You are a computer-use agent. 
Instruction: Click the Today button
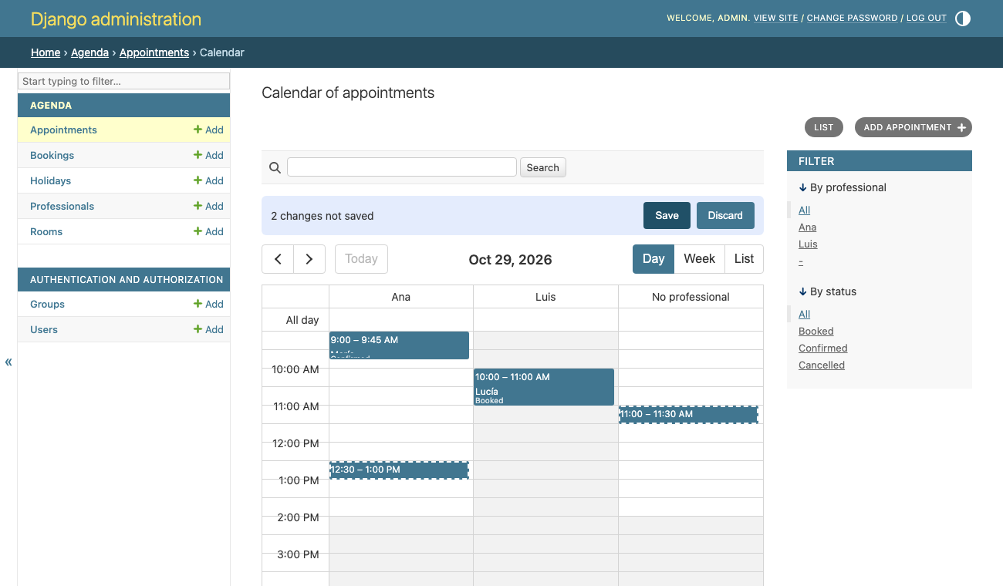pyautogui.click(x=361, y=259)
